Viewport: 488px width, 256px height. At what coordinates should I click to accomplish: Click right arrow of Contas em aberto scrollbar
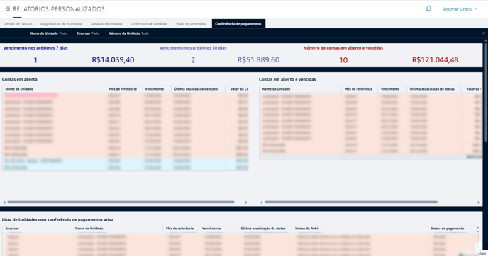tap(246, 202)
